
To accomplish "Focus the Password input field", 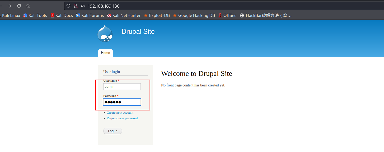I will point(122,102).
